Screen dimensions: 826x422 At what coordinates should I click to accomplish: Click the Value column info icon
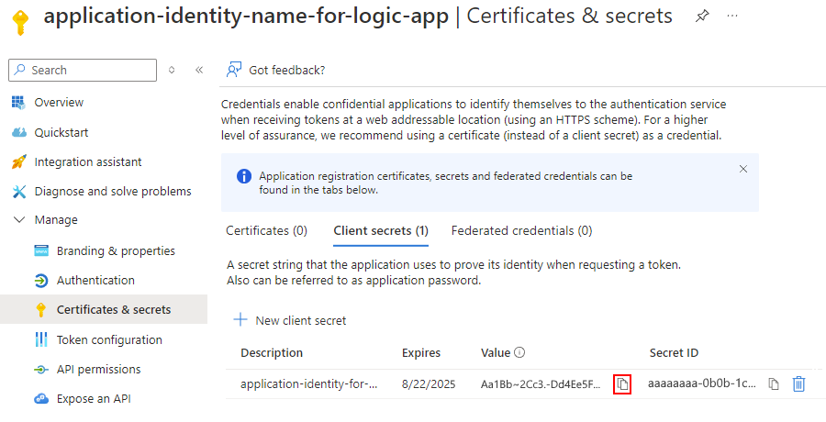519,353
